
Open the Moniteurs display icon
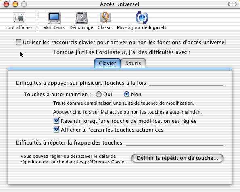(54, 18)
